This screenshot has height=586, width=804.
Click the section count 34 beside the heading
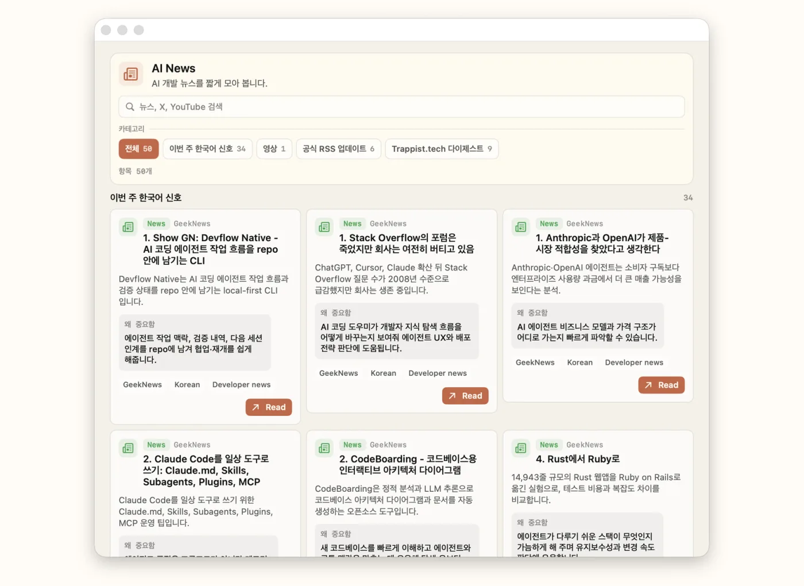[688, 198]
